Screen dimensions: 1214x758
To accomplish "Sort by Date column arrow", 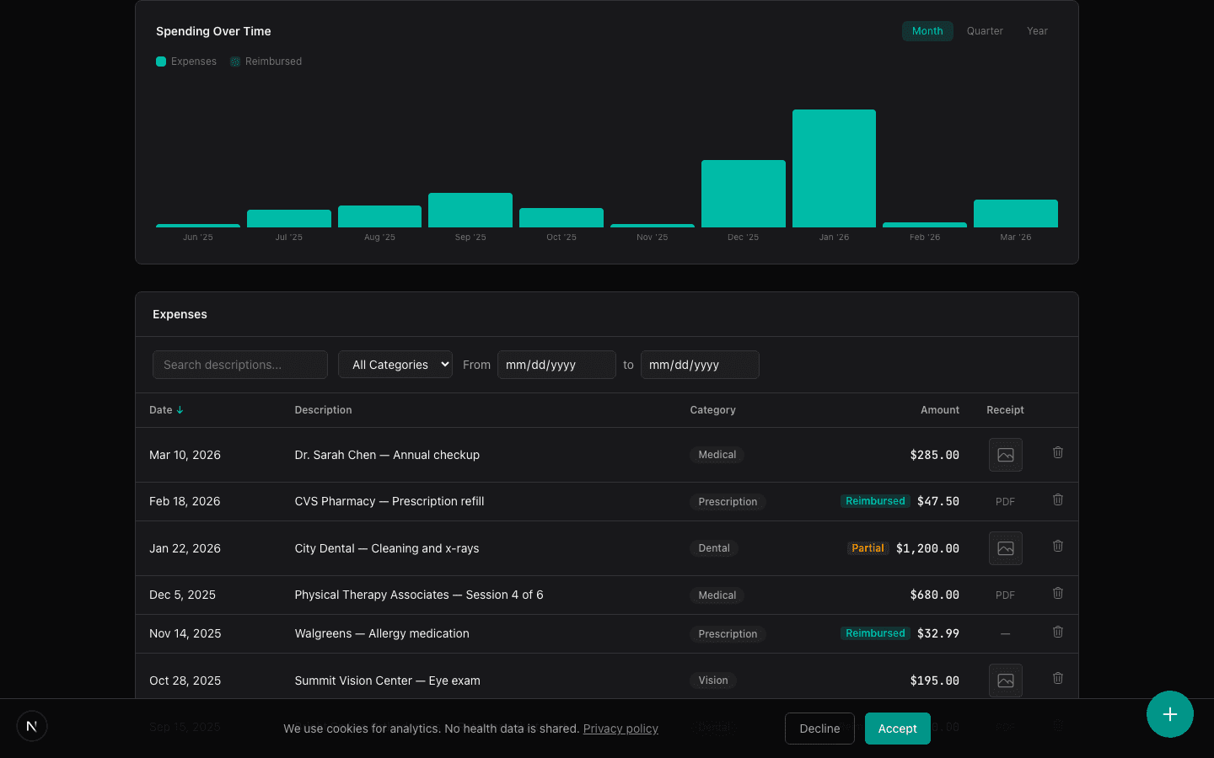I will [180, 410].
